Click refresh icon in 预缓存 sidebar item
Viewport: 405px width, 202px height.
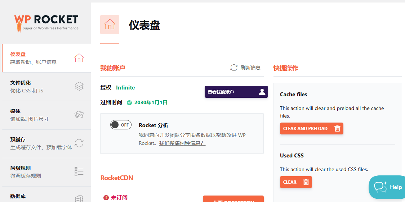[x=79, y=143]
